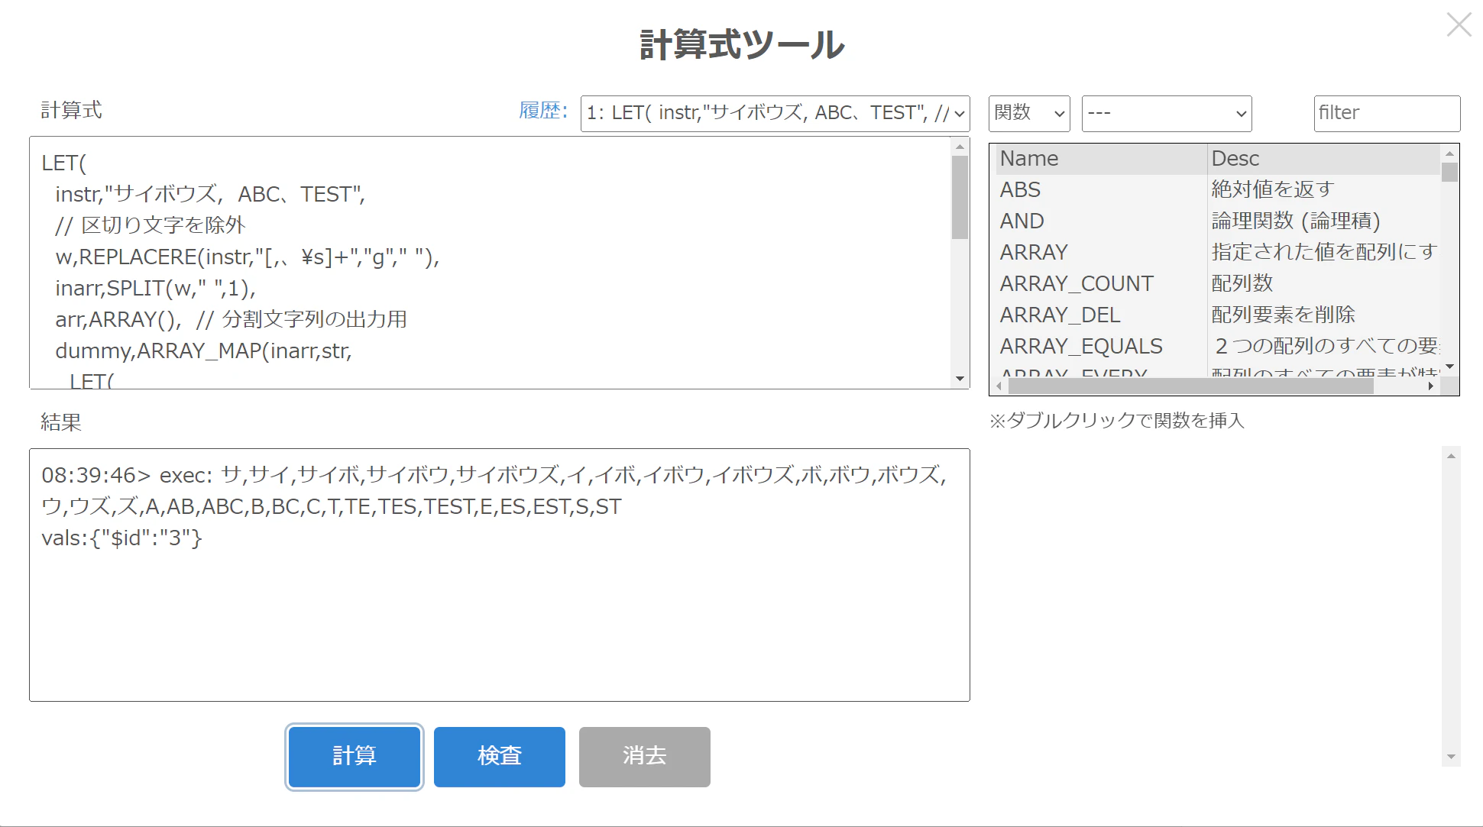Screen dimensions: 1483x827
Task: Click the Desc column header
Action: 1235,158
